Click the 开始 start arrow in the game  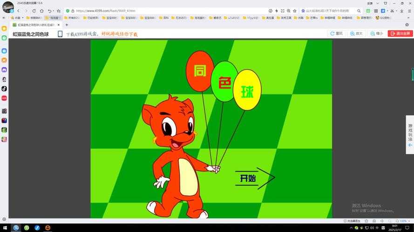255,178
